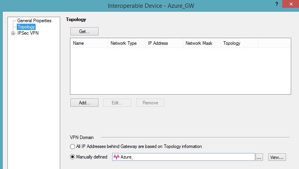The height and width of the screenshot is (169, 299).
Task: Sort by the Name column header
Action: 89,43
